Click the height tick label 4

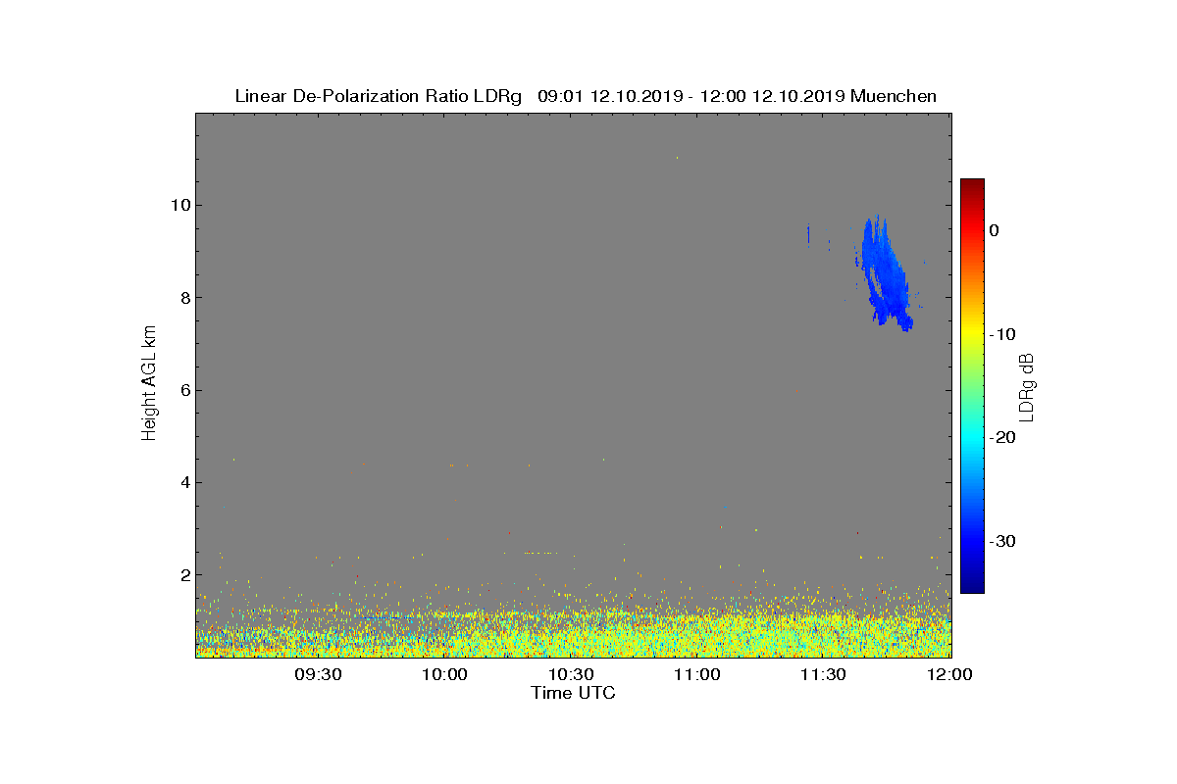[184, 482]
